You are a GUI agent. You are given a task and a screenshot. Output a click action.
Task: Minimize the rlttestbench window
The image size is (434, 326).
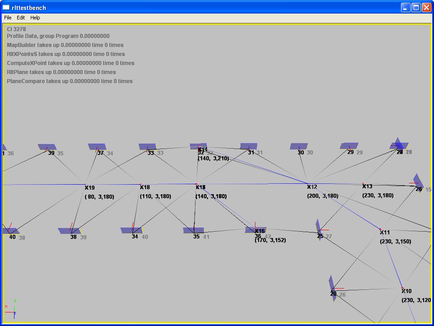(x=406, y=7)
